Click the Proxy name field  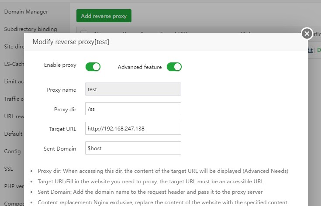click(133, 89)
